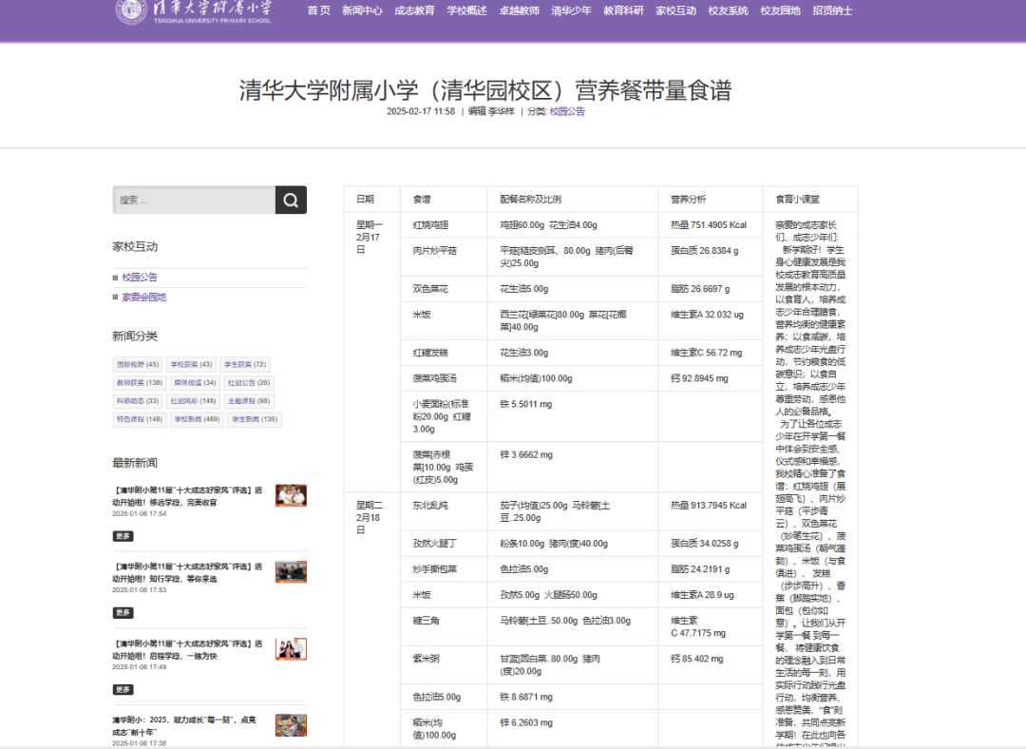Open the 家校互动 navigation menu
This screenshot has height=749, width=1026.
tap(676, 10)
